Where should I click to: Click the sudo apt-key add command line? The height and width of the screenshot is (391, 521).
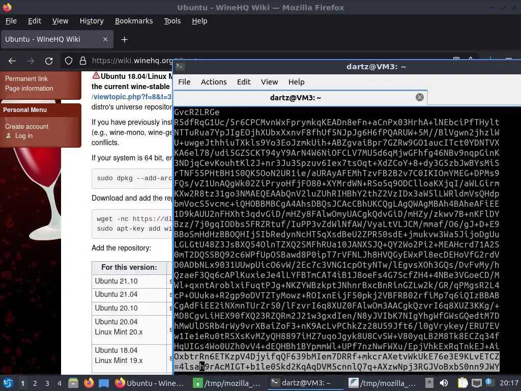click(x=134, y=229)
